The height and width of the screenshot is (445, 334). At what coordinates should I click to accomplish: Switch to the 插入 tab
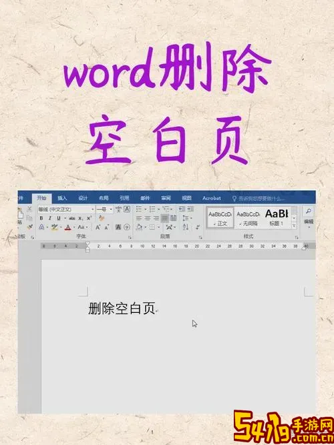point(62,198)
